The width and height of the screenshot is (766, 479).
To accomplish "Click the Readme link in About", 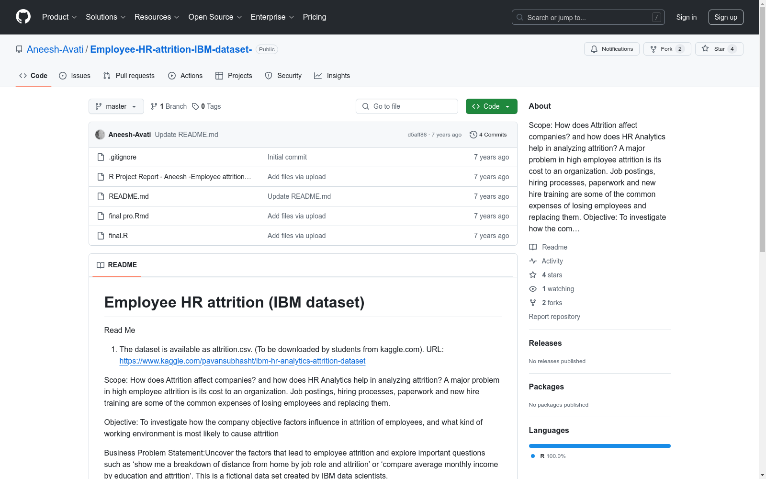I will pos(548,247).
